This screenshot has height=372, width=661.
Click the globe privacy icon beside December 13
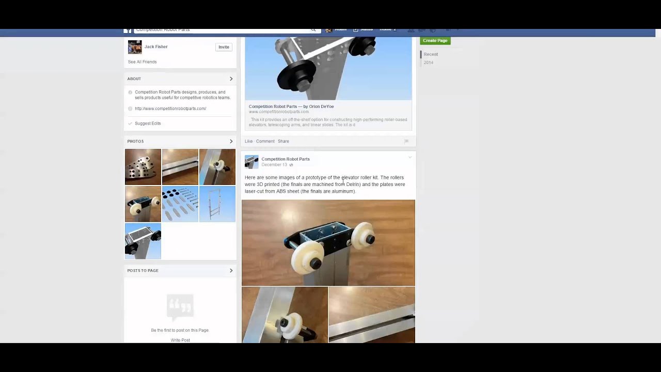tap(291, 165)
